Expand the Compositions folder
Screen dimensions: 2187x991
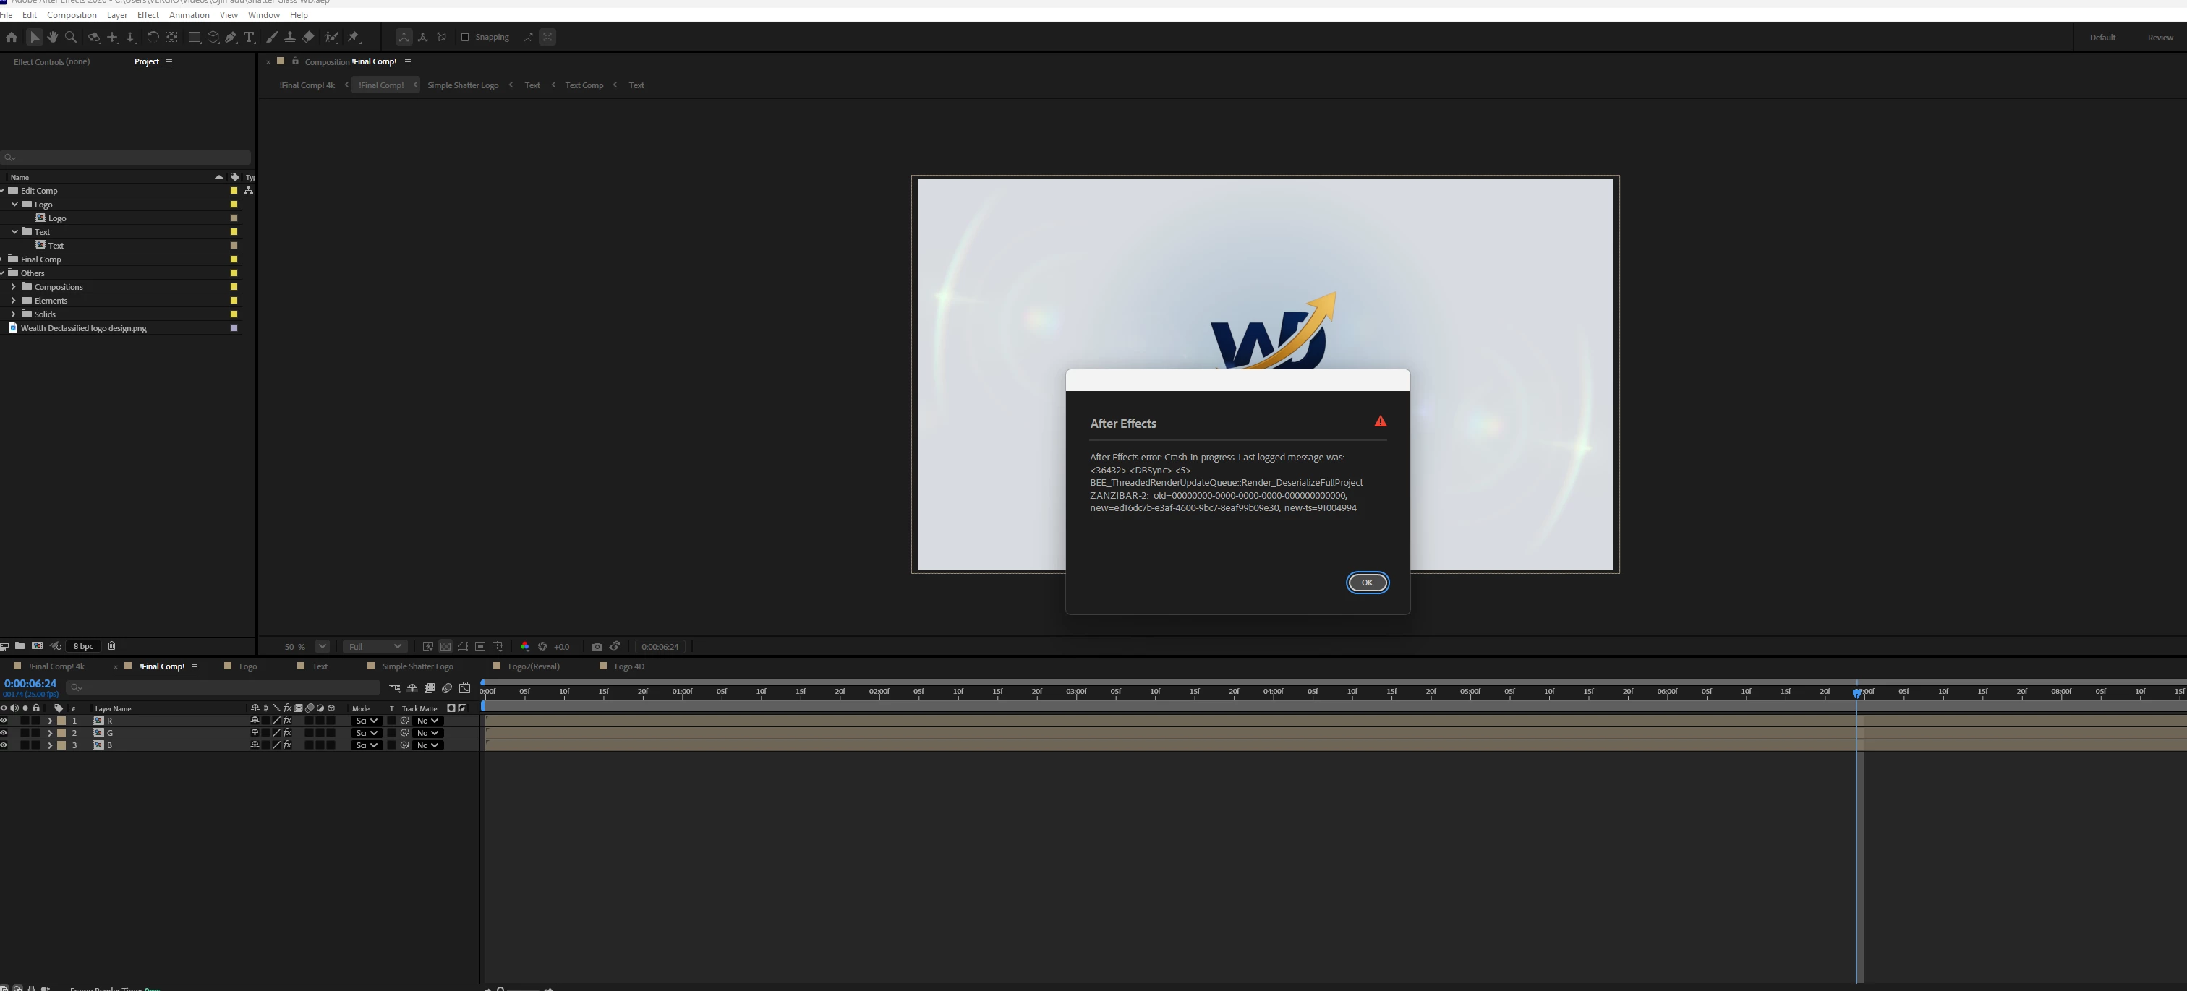pos(14,287)
